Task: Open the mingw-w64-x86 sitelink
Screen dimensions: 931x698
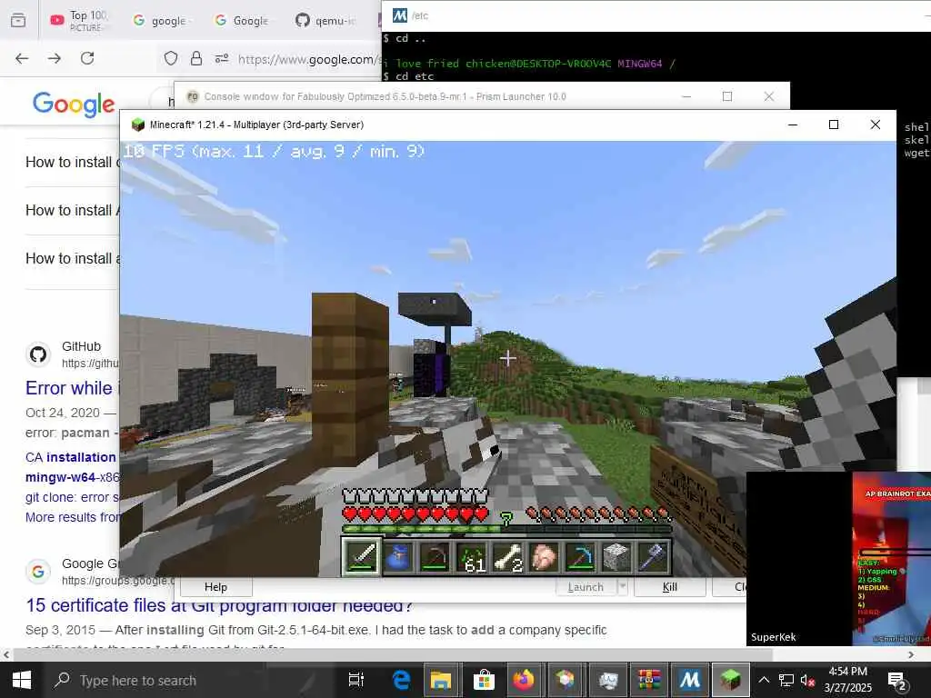Action: click(x=72, y=477)
